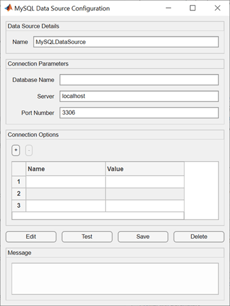Click the Edit button

tap(31, 237)
